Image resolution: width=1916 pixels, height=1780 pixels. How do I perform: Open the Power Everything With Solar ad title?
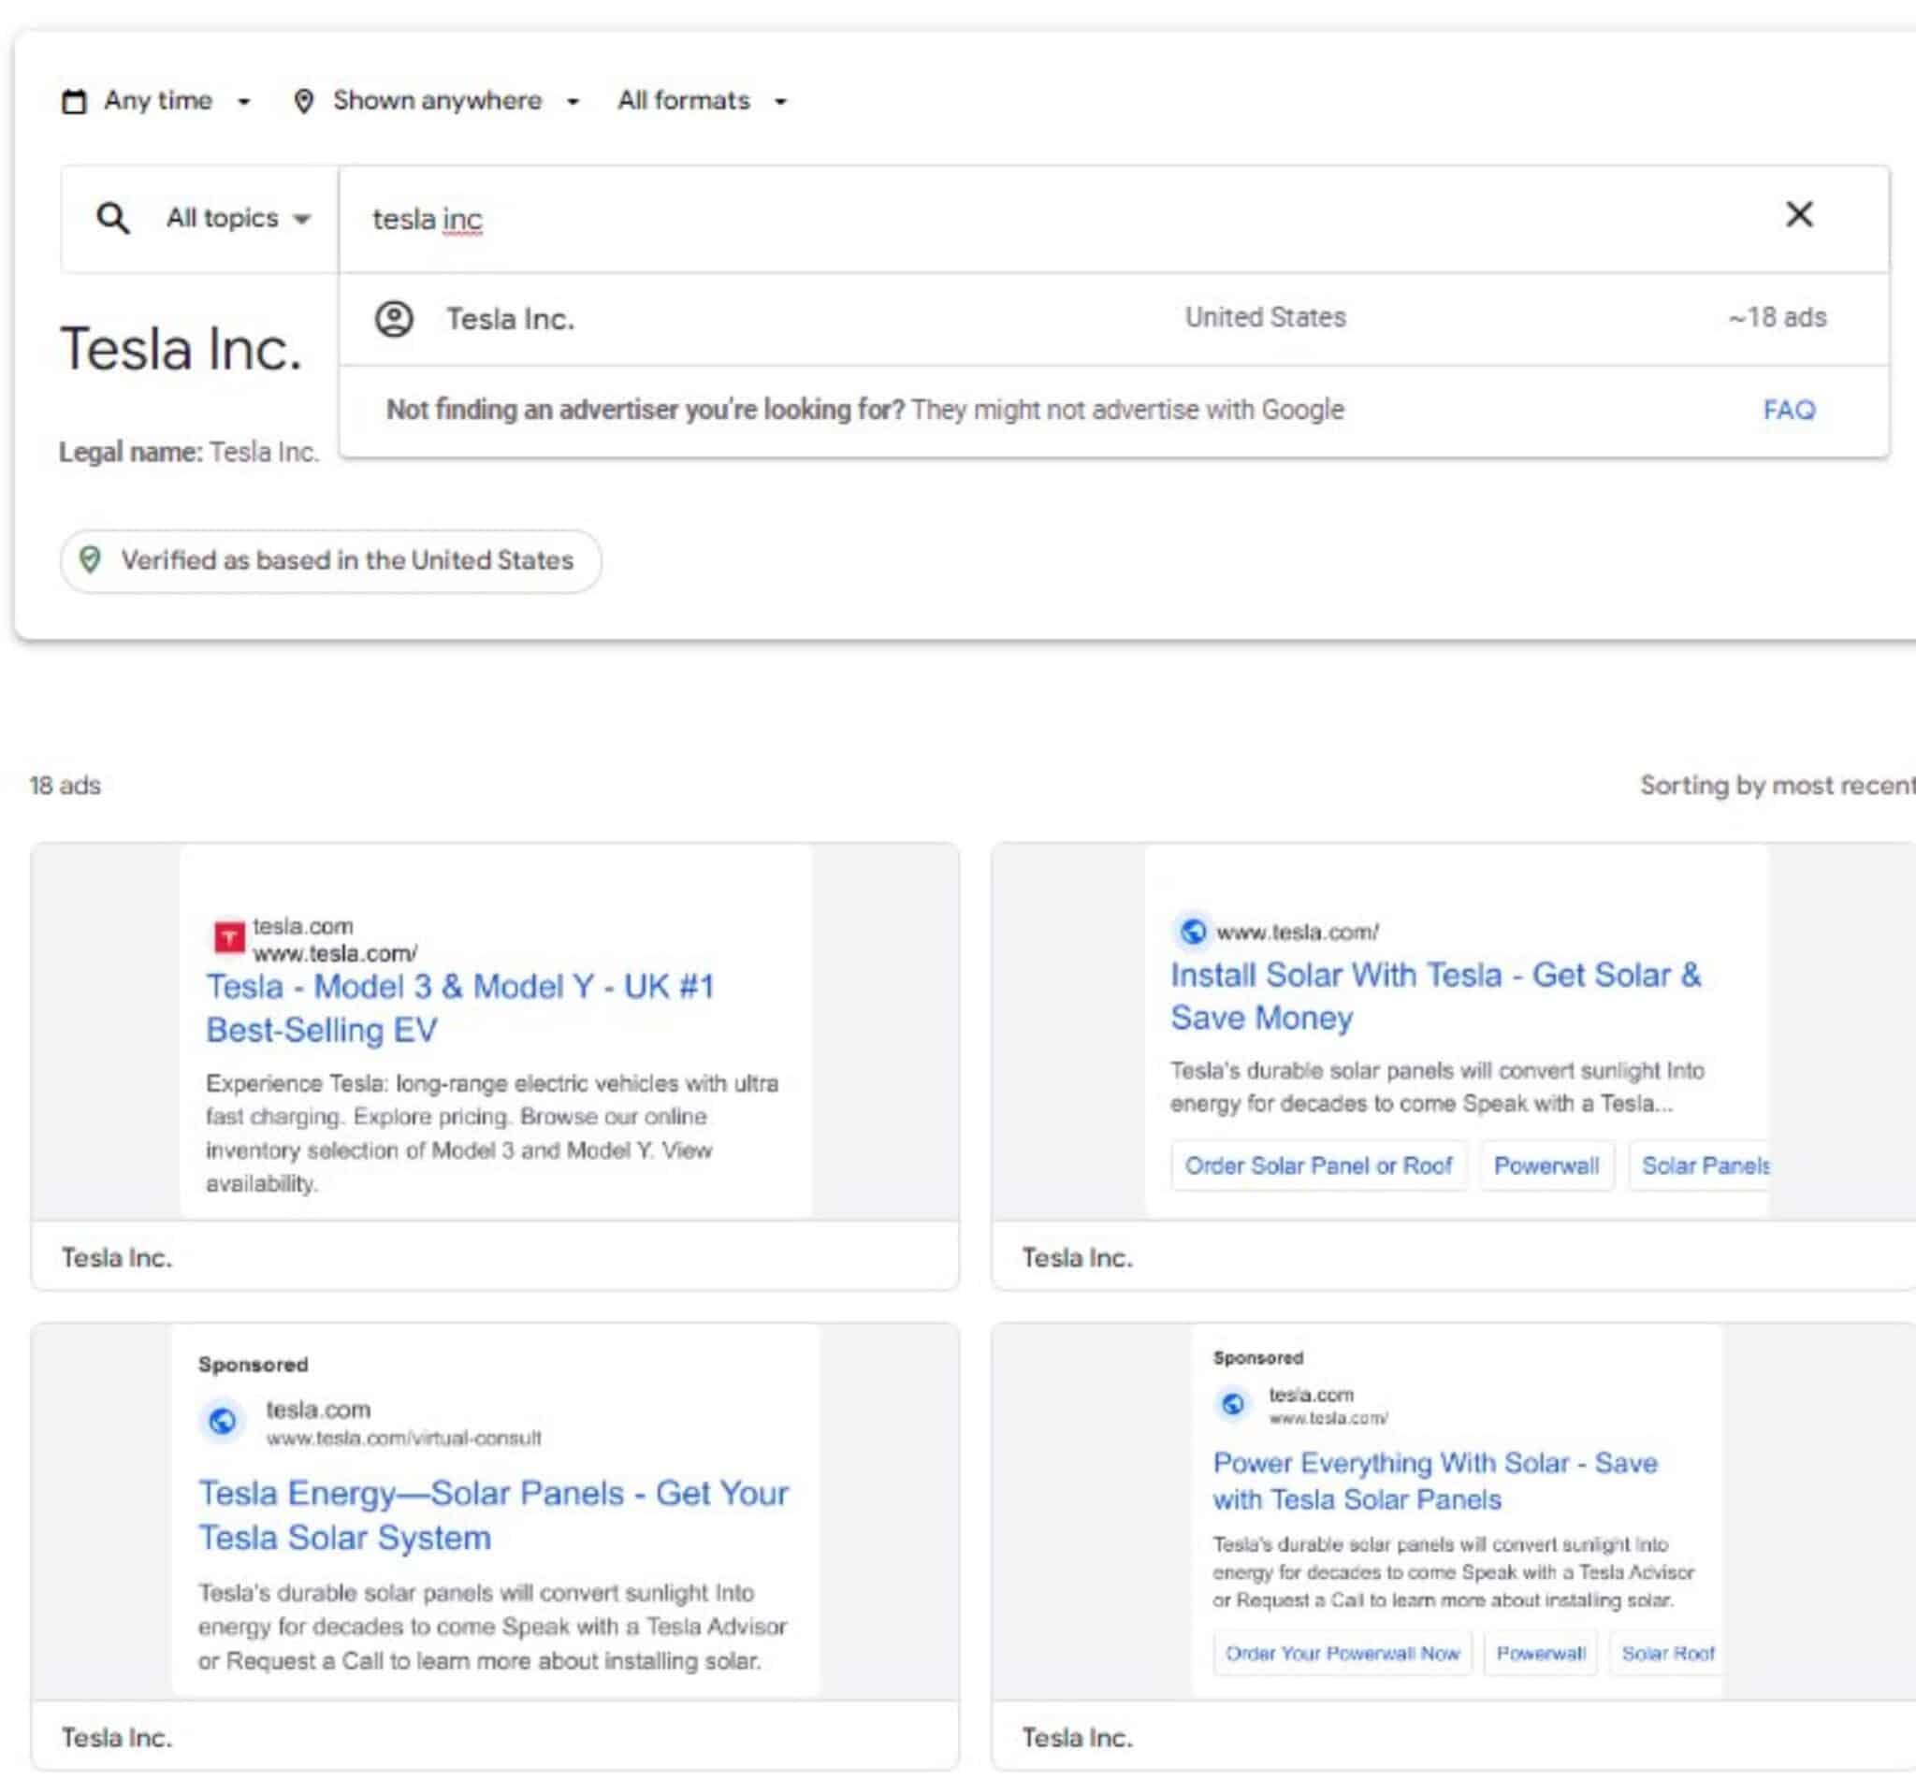click(x=1435, y=1481)
